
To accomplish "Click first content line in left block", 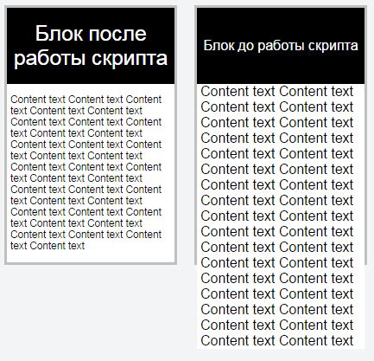I will (86, 100).
